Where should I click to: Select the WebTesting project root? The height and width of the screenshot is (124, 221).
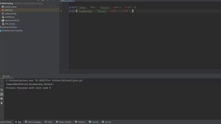[x=7, y=3]
